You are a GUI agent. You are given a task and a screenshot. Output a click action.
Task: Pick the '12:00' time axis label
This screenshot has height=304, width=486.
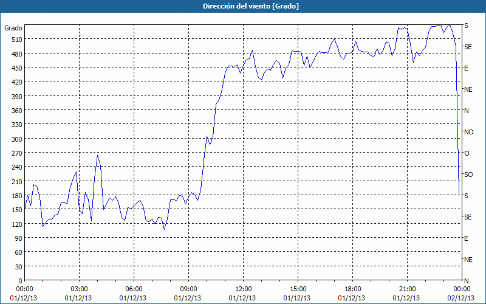tap(244, 289)
